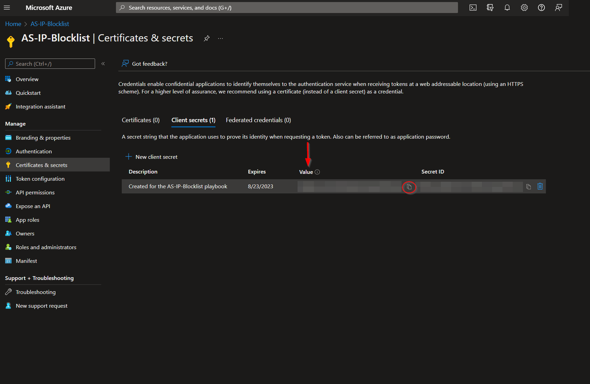Image resolution: width=590 pixels, height=384 pixels.
Task: Click the Got feedback person icon
Action: 125,64
